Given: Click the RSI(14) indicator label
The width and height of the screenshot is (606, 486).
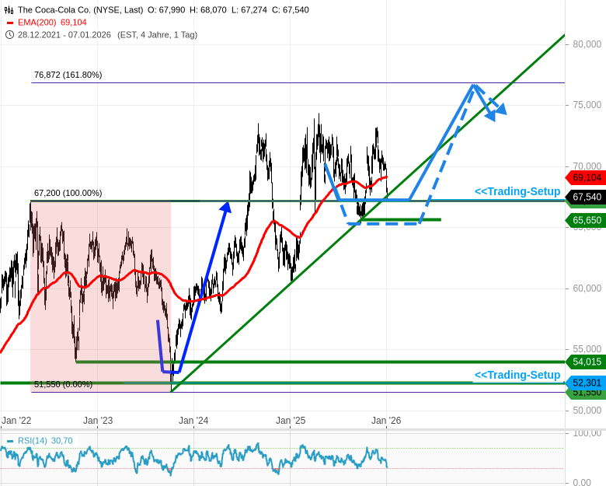Looking at the screenshot, I should coord(33,441).
